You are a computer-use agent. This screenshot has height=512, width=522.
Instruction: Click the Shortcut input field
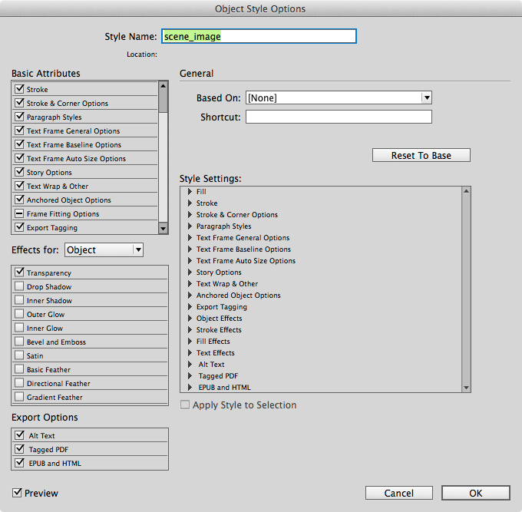(x=339, y=117)
